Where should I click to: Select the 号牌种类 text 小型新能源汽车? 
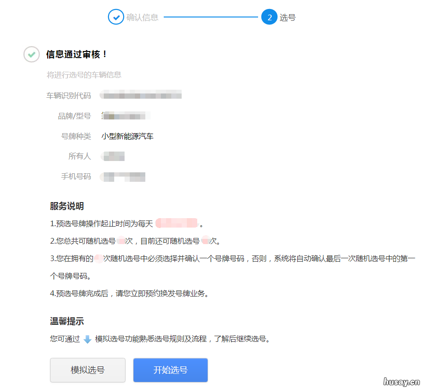[127, 136]
